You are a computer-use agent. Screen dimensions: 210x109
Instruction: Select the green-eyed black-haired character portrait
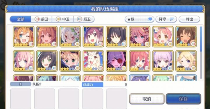47,61
